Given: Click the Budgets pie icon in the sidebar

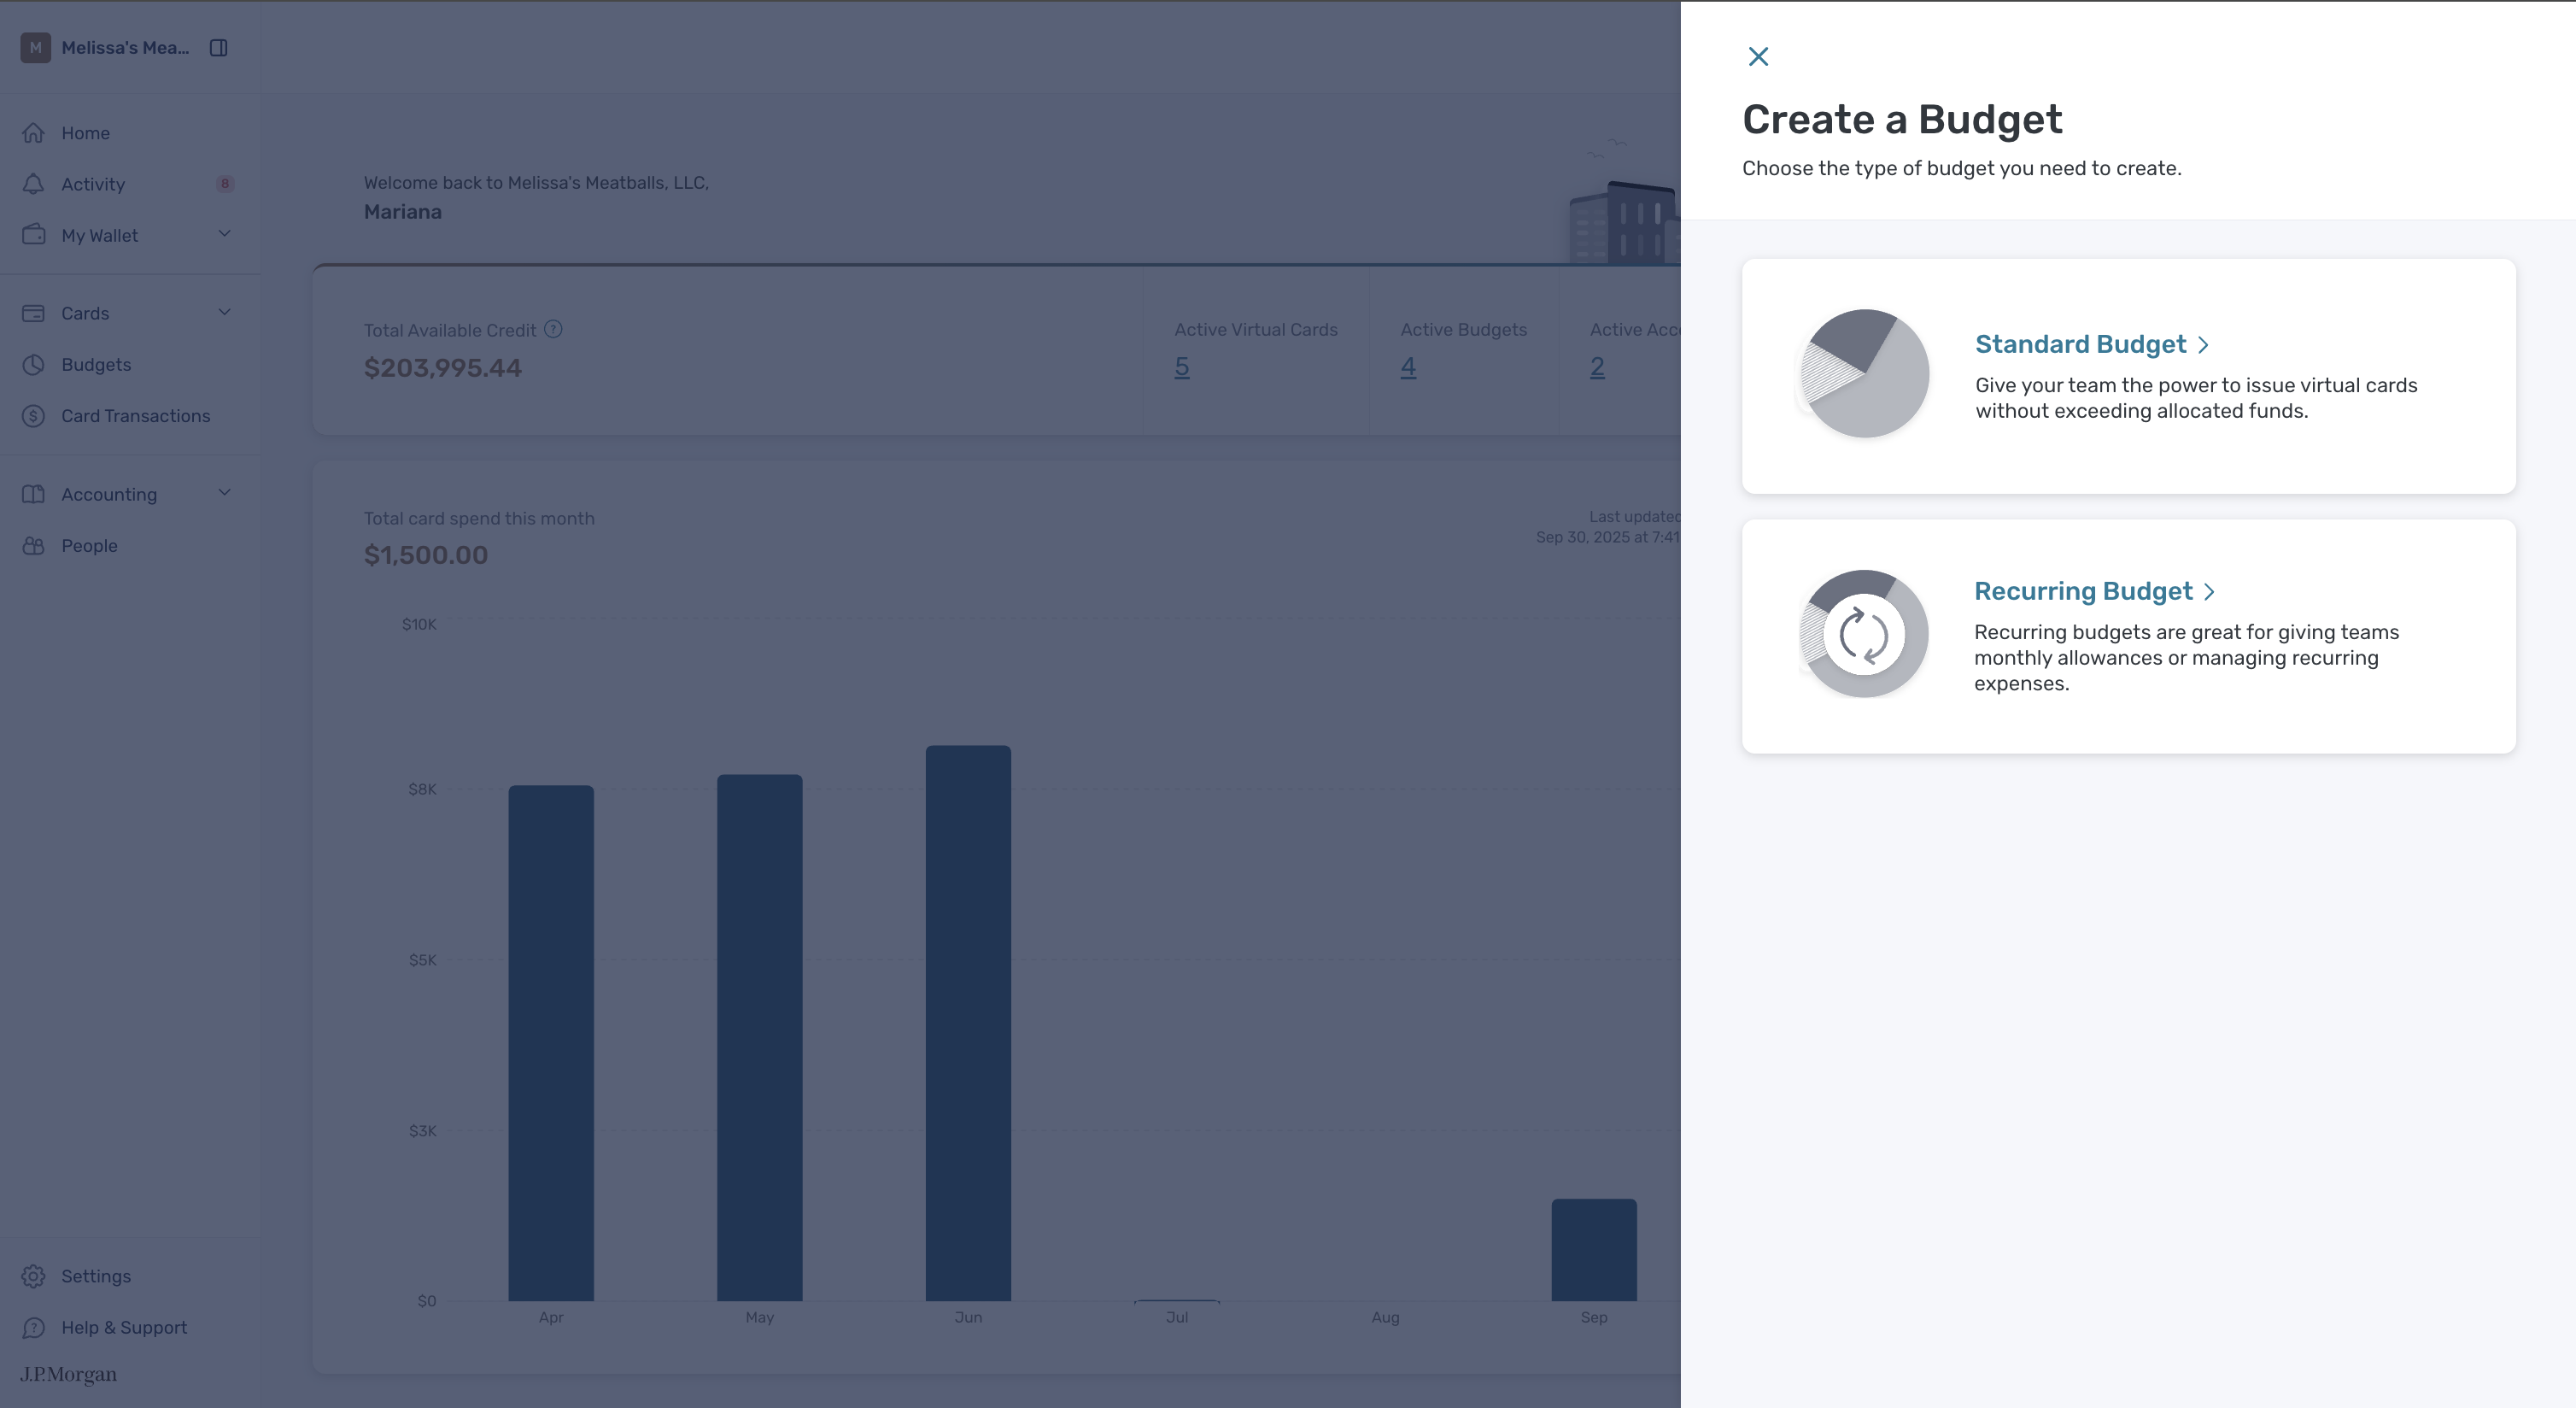Looking at the screenshot, I should (x=34, y=365).
